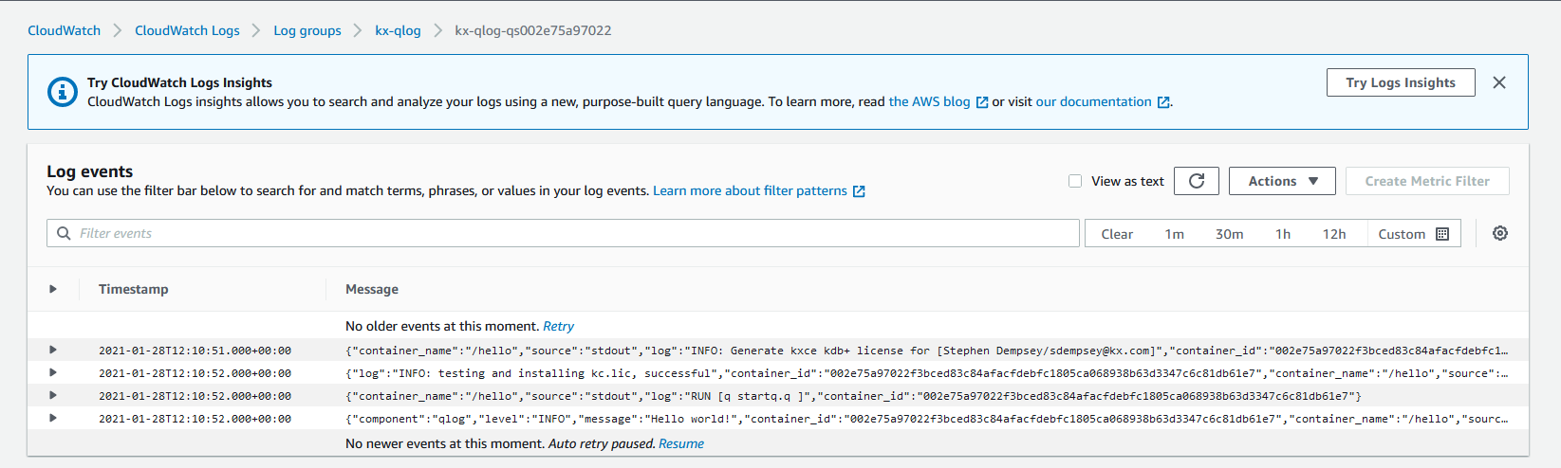Select message containing RUN [q startq.q ]
1561x468 pixels.
853,396
